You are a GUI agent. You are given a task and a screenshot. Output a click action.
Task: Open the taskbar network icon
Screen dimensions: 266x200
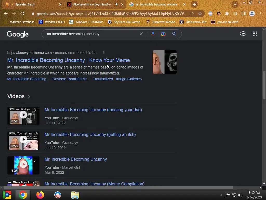(x=234, y=195)
